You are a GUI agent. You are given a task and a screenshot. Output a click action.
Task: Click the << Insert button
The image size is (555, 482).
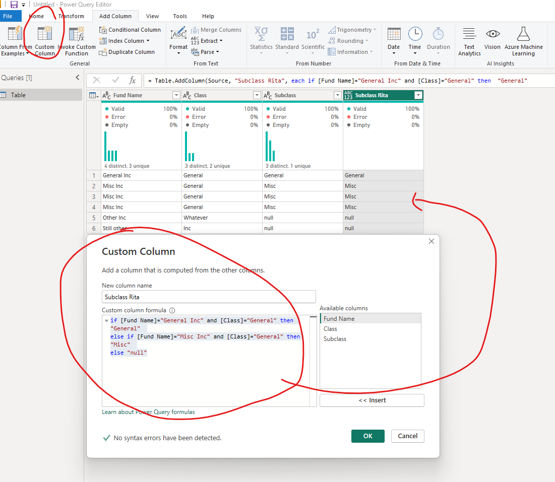pyautogui.click(x=372, y=400)
